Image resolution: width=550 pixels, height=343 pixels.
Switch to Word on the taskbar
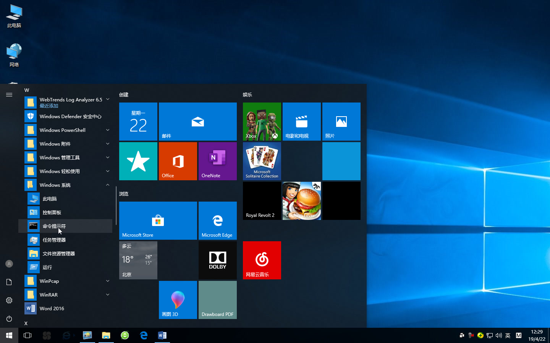162,335
